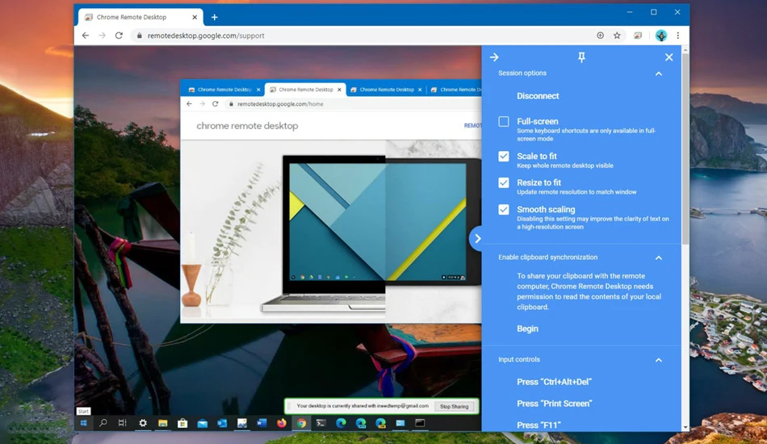Open File Explorer on the remote taskbar
This screenshot has height=444, width=767.
(x=162, y=423)
